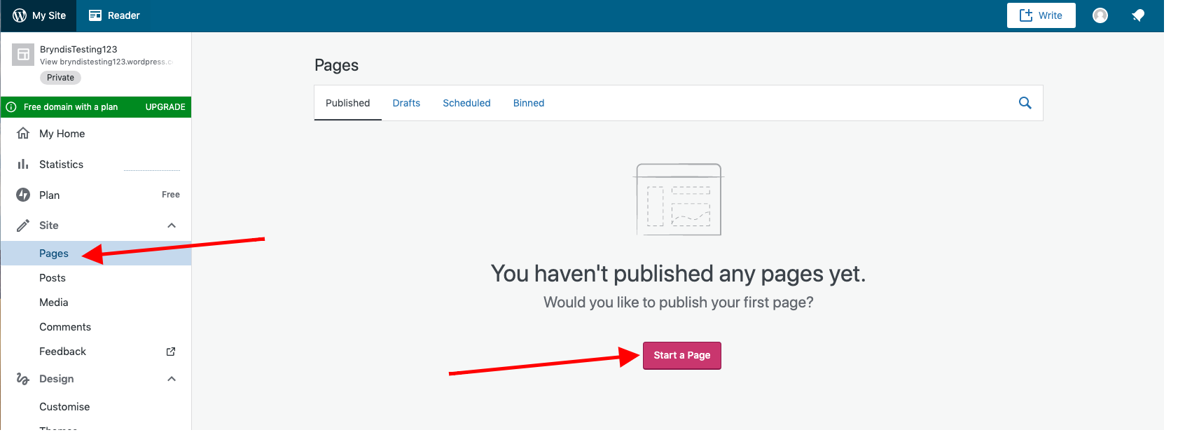Open Customise under Design

pyautogui.click(x=96, y=407)
